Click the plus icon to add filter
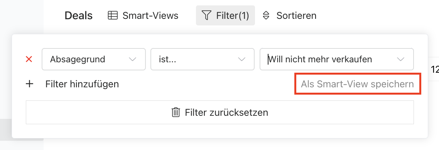 [29, 84]
